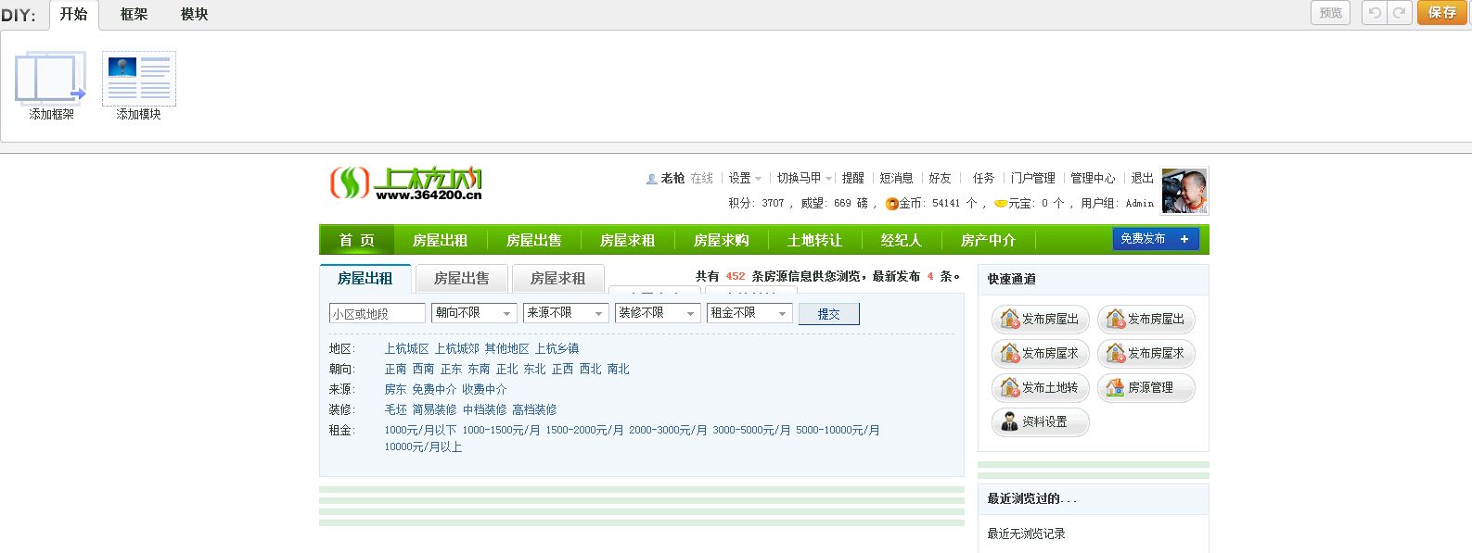Screen dimensions: 1472x553
Task: Select the 房屋出售 search tab
Action: coord(461,278)
